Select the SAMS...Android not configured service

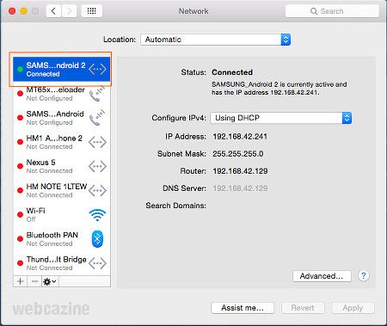[x=62, y=118]
